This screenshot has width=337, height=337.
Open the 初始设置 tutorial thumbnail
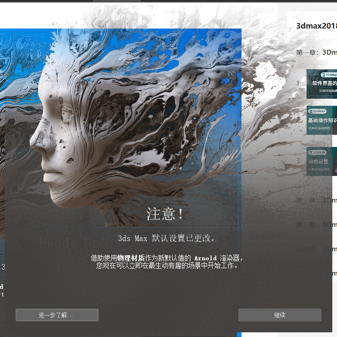tap(322, 161)
